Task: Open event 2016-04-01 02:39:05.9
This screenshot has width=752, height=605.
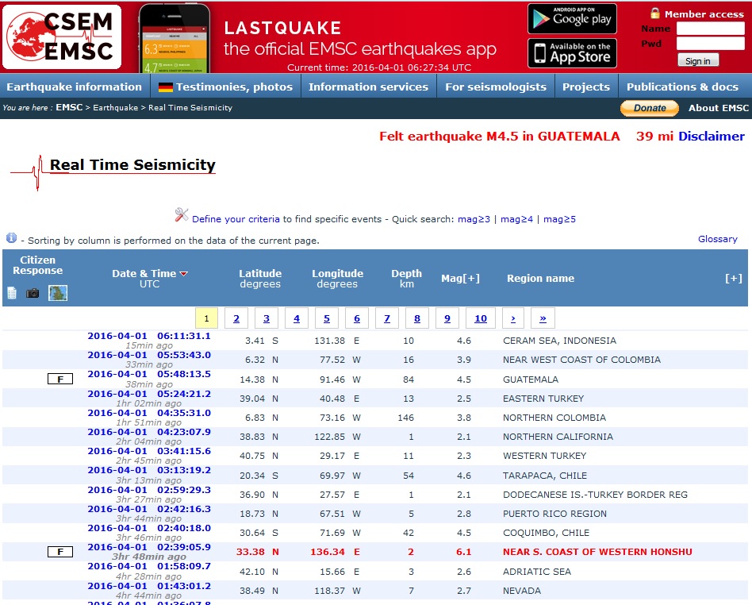Action: pos(148,547)
